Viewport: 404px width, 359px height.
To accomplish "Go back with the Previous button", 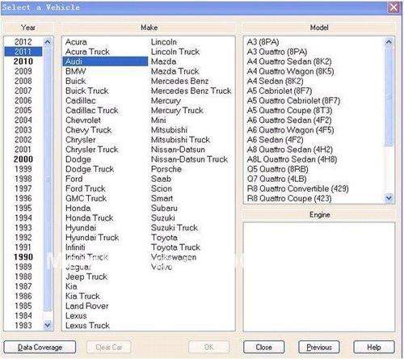I will pyautogui.click(x=319, y=348).
